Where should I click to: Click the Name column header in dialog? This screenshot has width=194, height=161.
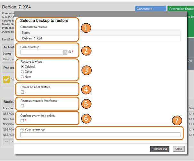coord(100,33)
